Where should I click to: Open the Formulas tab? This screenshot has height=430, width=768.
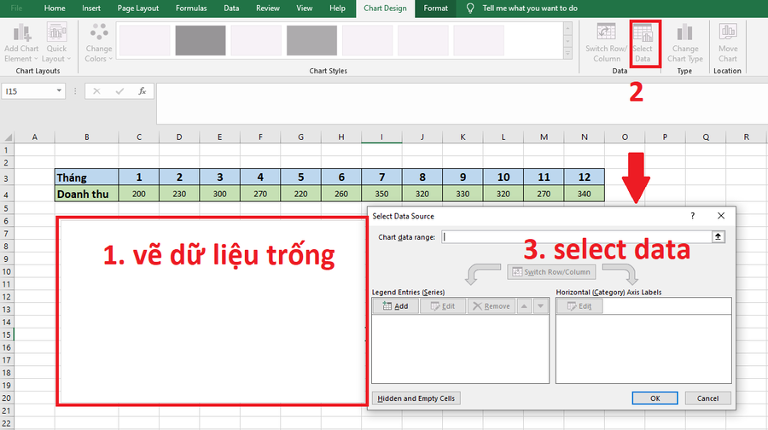[191, 9]
